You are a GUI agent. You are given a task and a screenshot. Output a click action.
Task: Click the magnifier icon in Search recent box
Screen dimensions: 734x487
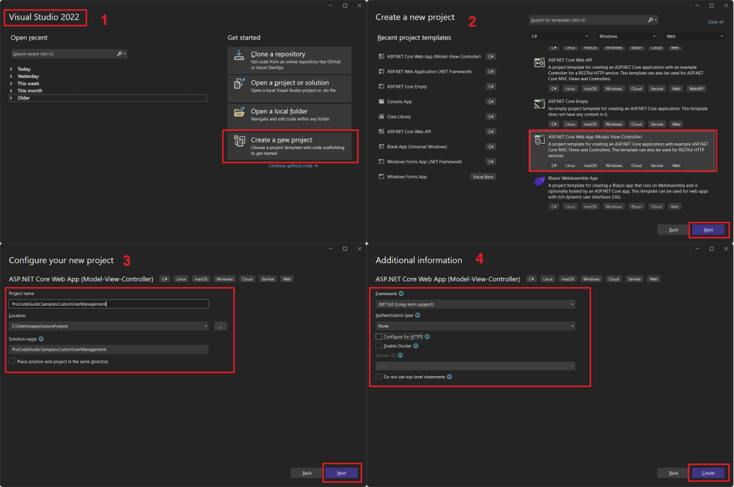(120, 54)
